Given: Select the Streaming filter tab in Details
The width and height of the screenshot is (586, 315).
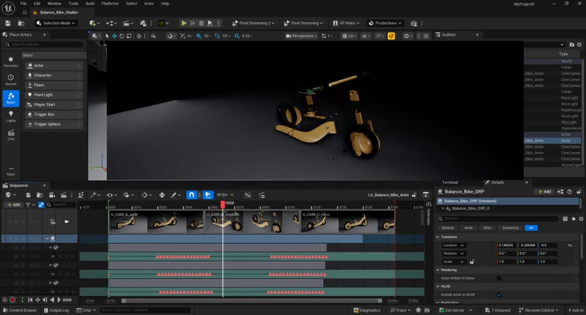Looking at the screenshot, I should [x=510, y=228].
